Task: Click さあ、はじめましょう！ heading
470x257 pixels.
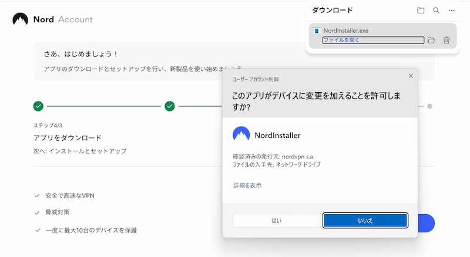Action: 82,54
